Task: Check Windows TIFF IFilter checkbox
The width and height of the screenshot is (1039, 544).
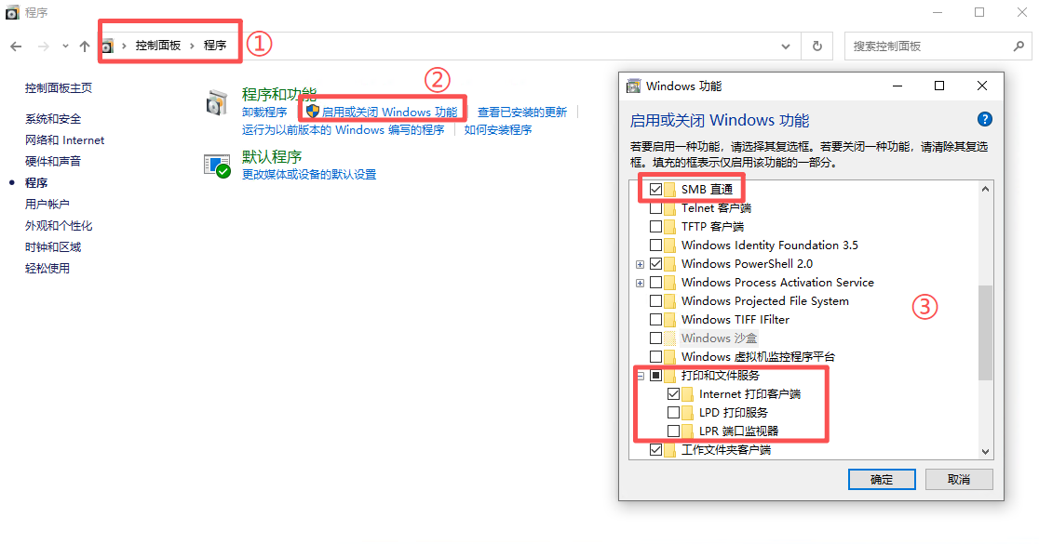Action: 656,319
